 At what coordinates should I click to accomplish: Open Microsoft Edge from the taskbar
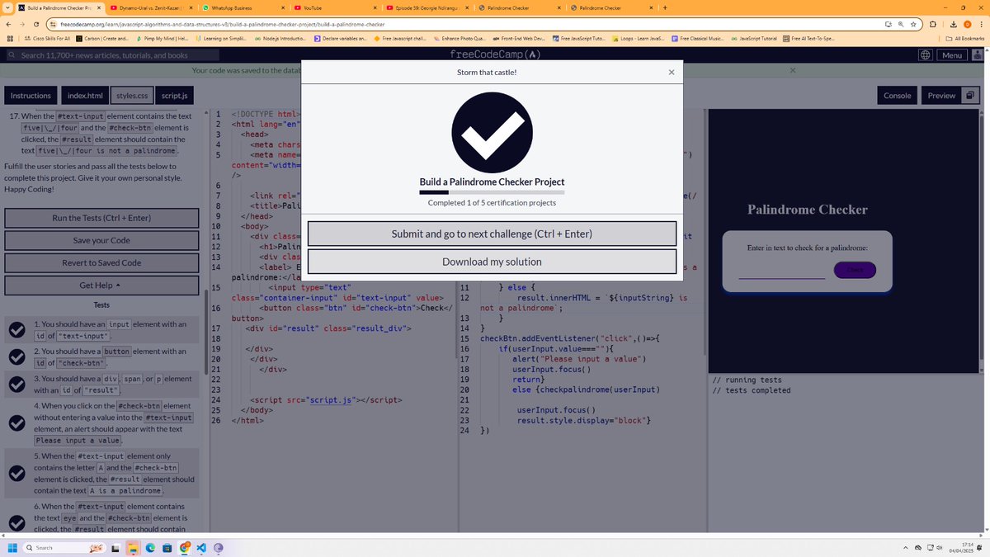(149, 548)
